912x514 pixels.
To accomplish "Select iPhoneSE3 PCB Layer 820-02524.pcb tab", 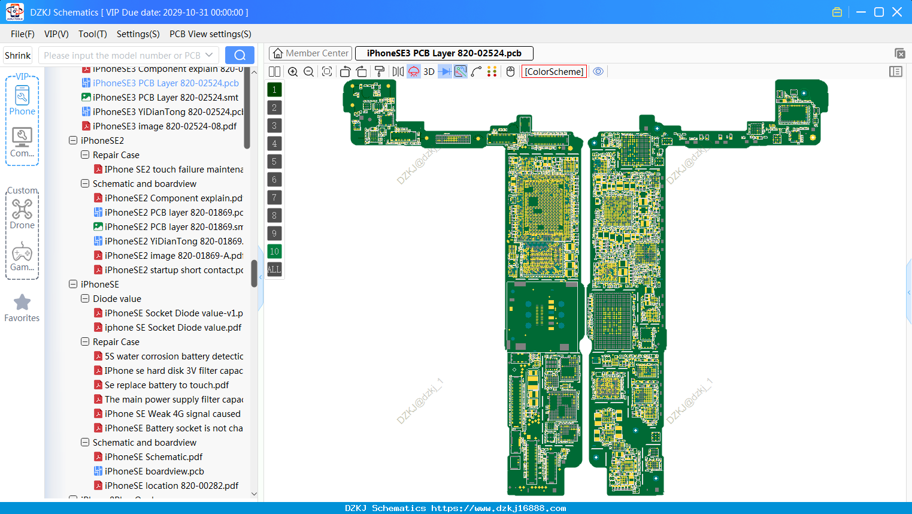I will [444, 53].
